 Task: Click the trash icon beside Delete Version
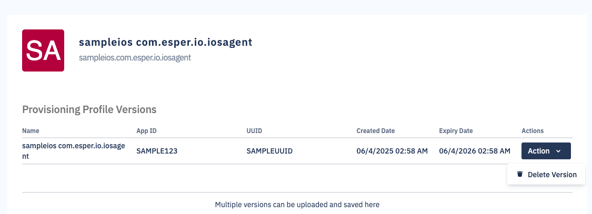click(x=520, y=174)
